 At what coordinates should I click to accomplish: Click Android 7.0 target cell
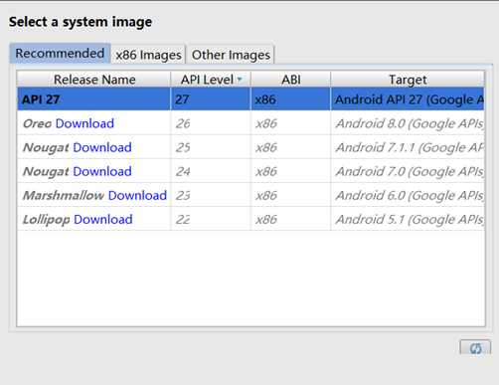click(408, 171)
